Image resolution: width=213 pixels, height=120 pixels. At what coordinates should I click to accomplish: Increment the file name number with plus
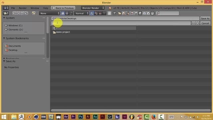pyautogui.click(x=197, y=23)
